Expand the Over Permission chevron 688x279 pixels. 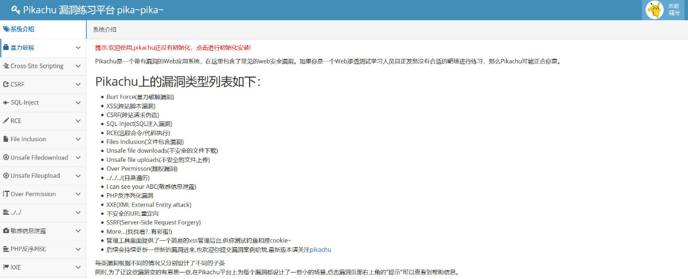[78, 194]
